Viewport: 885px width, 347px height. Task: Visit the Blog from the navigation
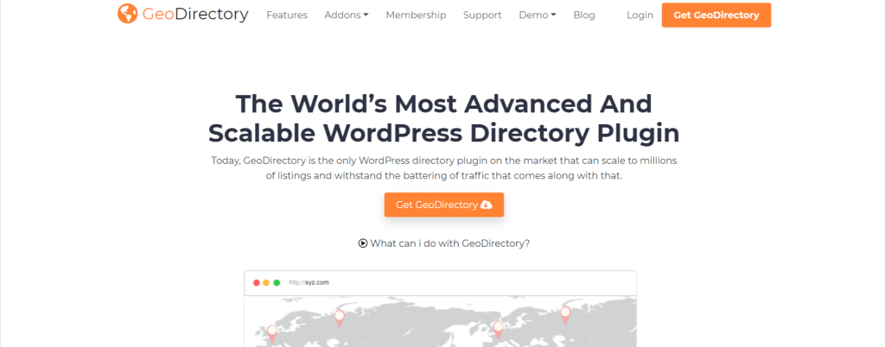click(x=584, y=15)
